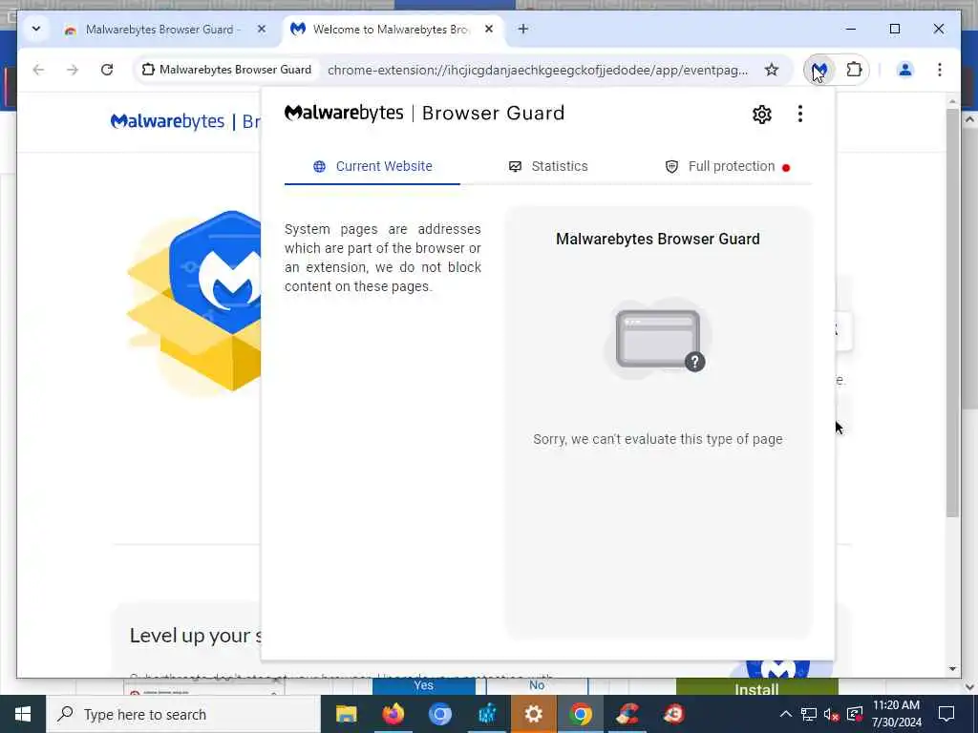Click the Type here to search box
978x733 pixels.
coord(183,714)
